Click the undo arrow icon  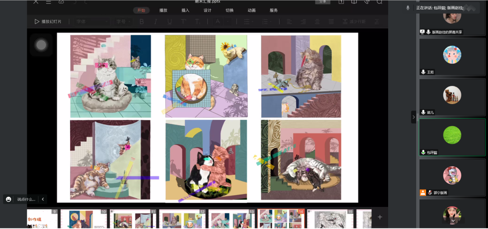click(x=75, y=1)
